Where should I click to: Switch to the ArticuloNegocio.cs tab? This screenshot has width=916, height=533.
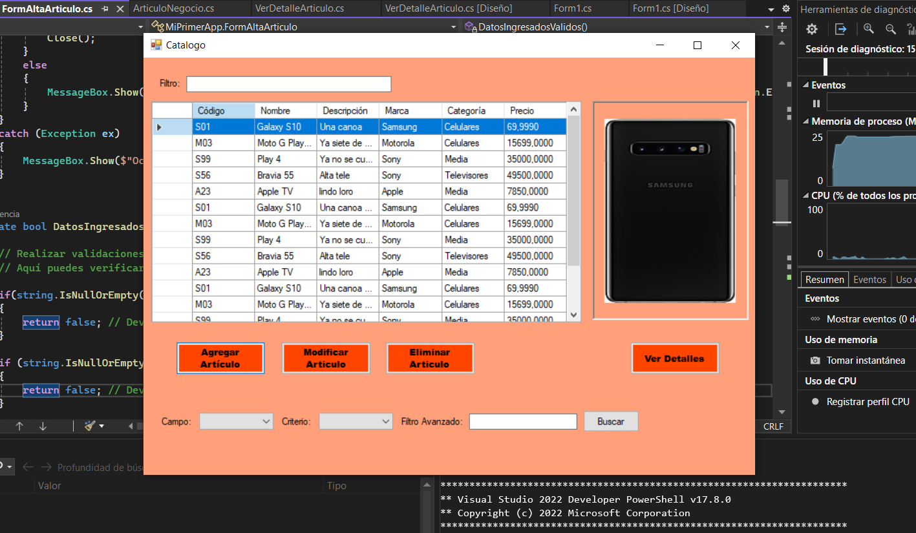(x=173, y=8)
